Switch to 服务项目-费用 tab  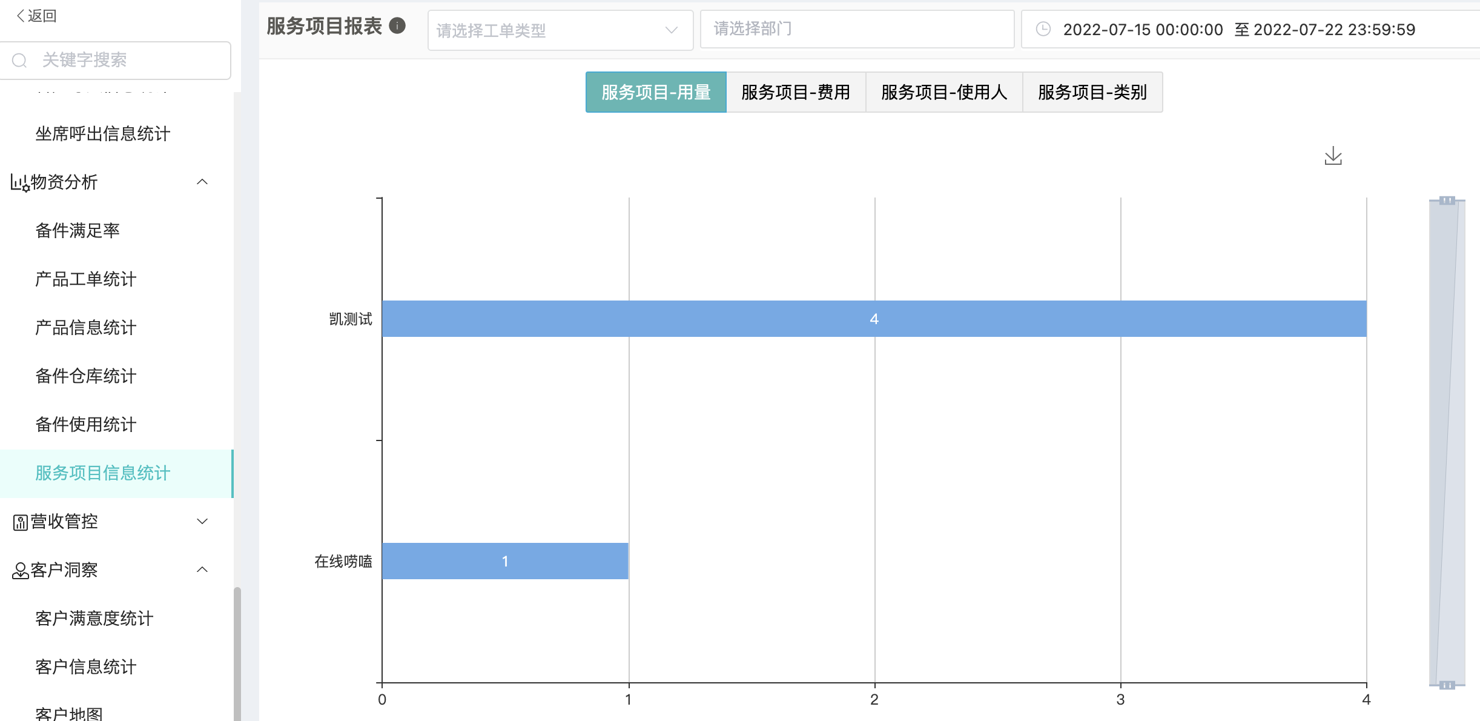[x=796, y=92]
